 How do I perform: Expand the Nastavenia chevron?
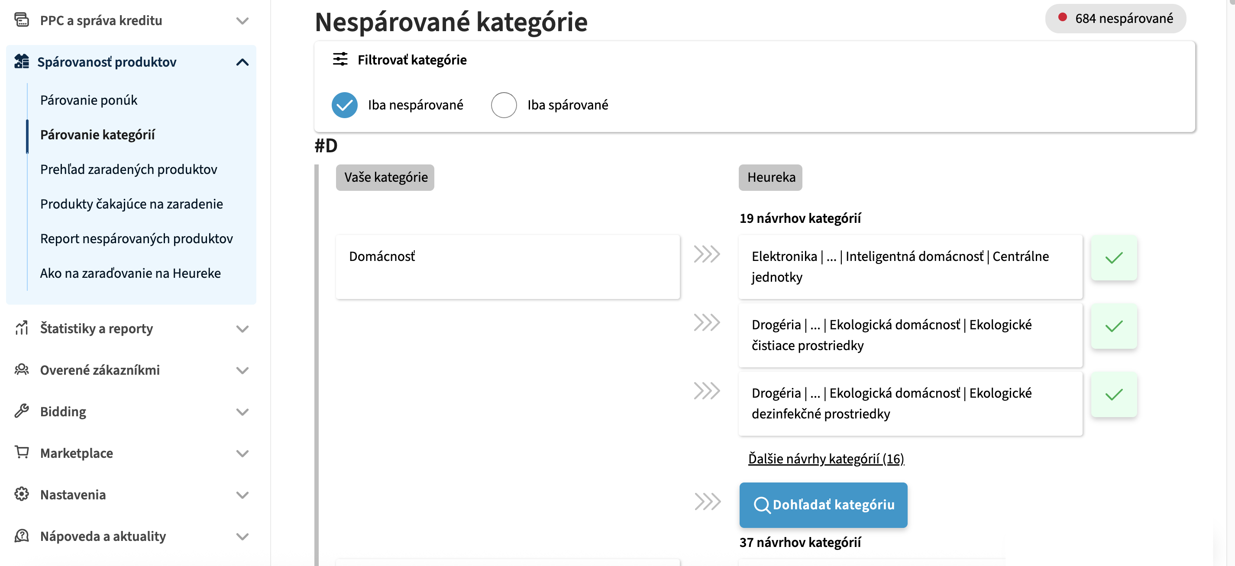(242, 495)
